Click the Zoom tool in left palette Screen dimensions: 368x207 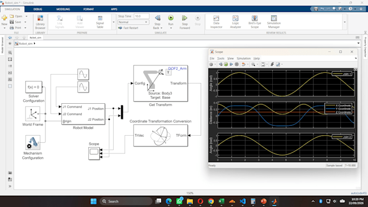10,52
